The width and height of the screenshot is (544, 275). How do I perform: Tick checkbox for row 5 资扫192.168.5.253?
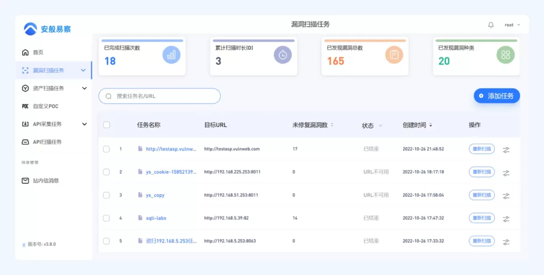pos(107,241)
